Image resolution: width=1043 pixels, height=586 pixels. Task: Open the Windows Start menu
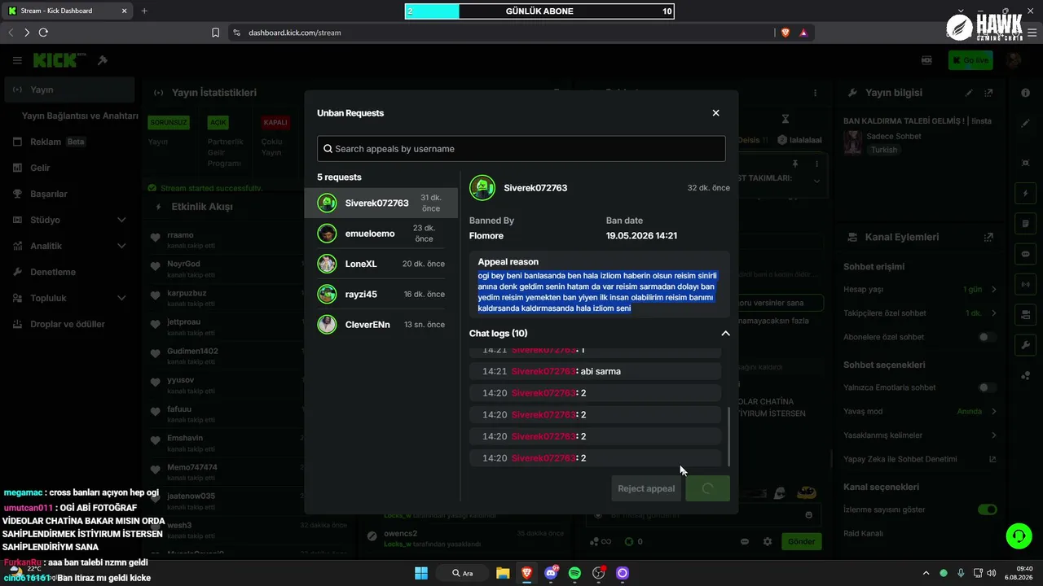[421, 573]
